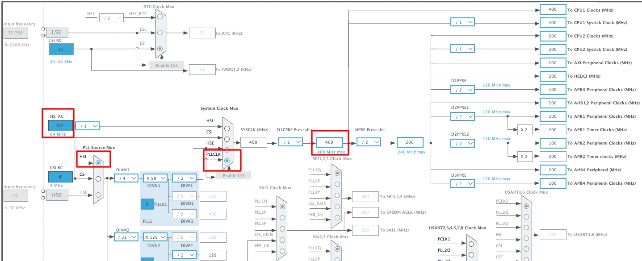Choose HSE in PLL Source Mux
This screenshot has height=261, width=642.
click(x=98, y=195)
